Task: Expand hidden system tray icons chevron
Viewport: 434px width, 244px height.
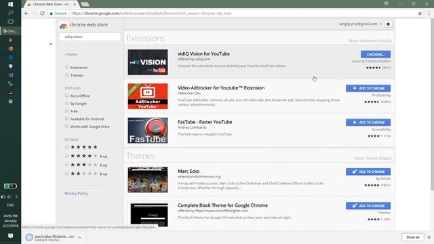Action: click(x=16, y=197)
